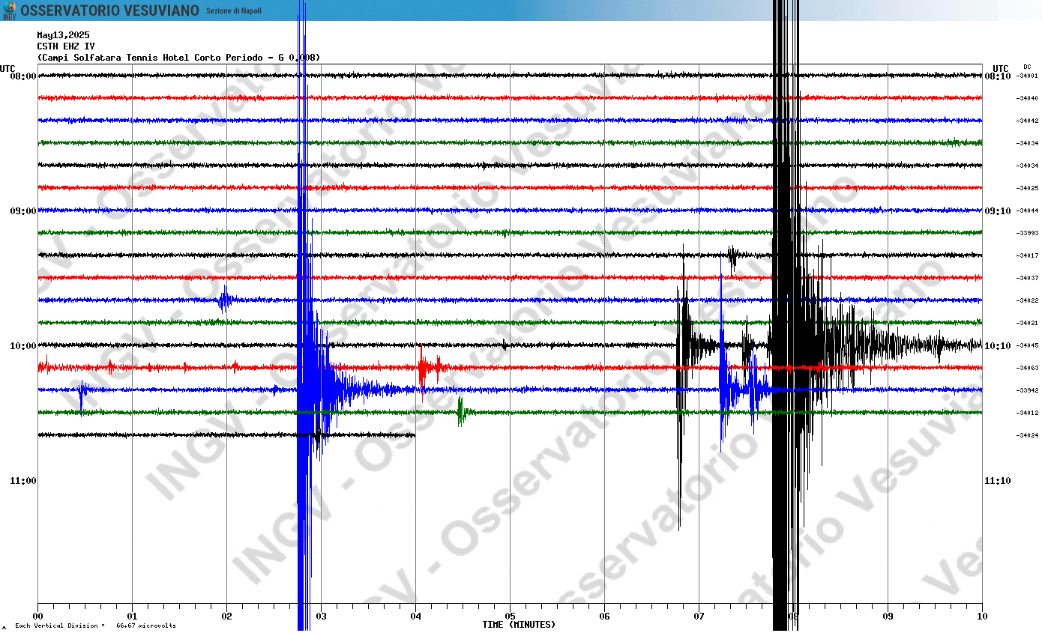Click the DC value '-34063'
The image size is (1042, 636).
point(1027,369)
